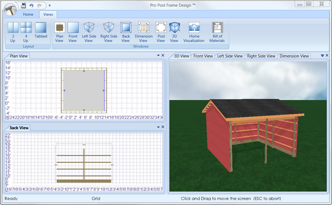
Task: Switch to the Right Side View tab
Action: tap(261, 56)
